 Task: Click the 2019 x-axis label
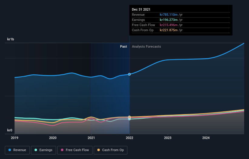[x=15, y=138]
